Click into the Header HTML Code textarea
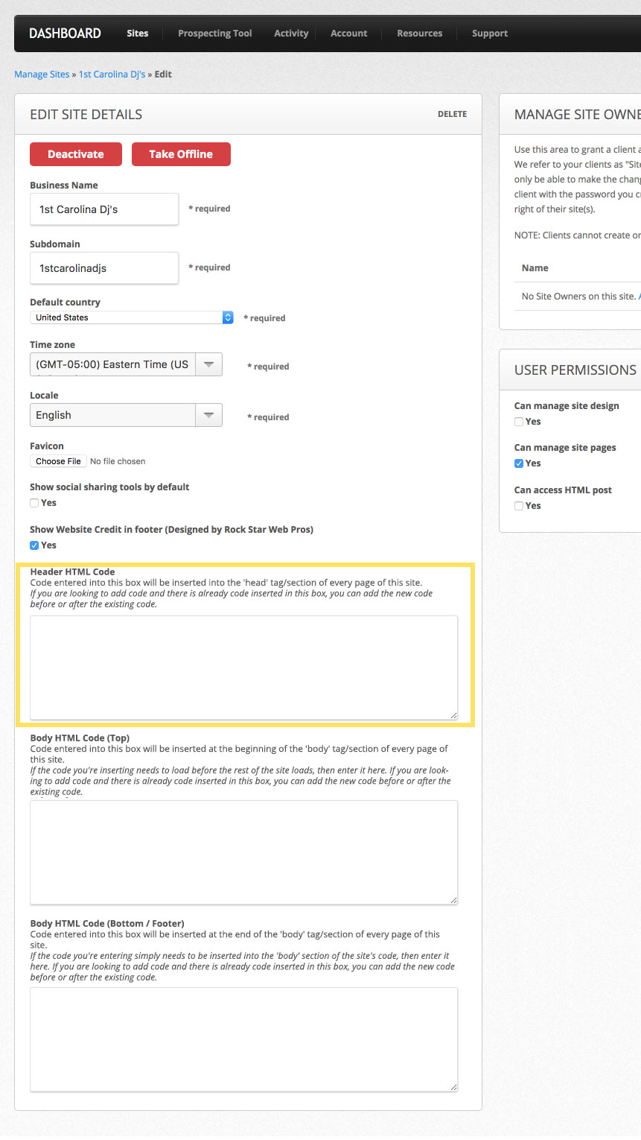Image resolution: width=641 pixels, height=1140 pixels. pos(244,668)
